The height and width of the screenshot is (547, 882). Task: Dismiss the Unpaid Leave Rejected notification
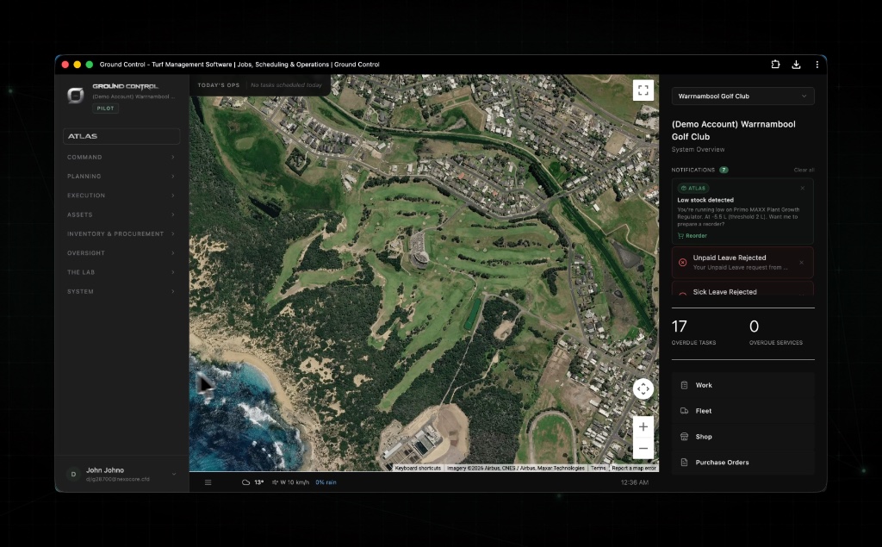[802, 262]
